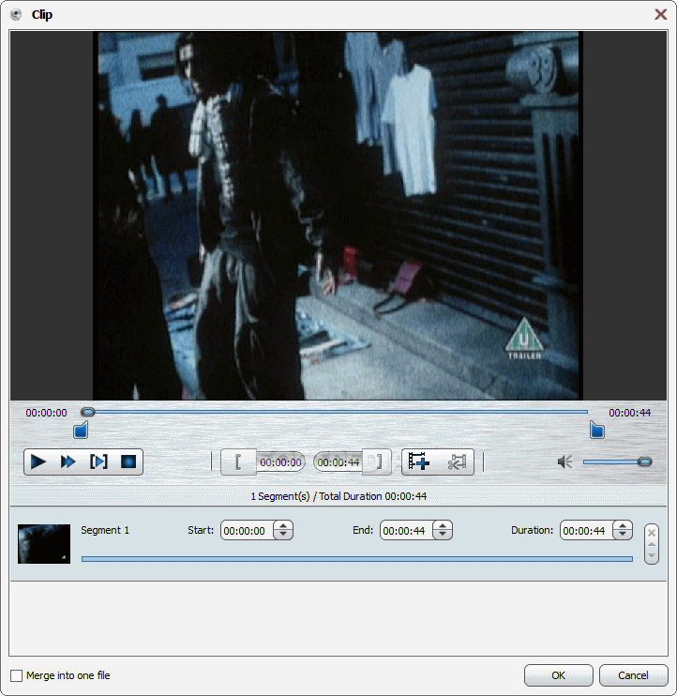Enable Merge into one file checkbox
This screenshot has height=696, width=677.
17,675
